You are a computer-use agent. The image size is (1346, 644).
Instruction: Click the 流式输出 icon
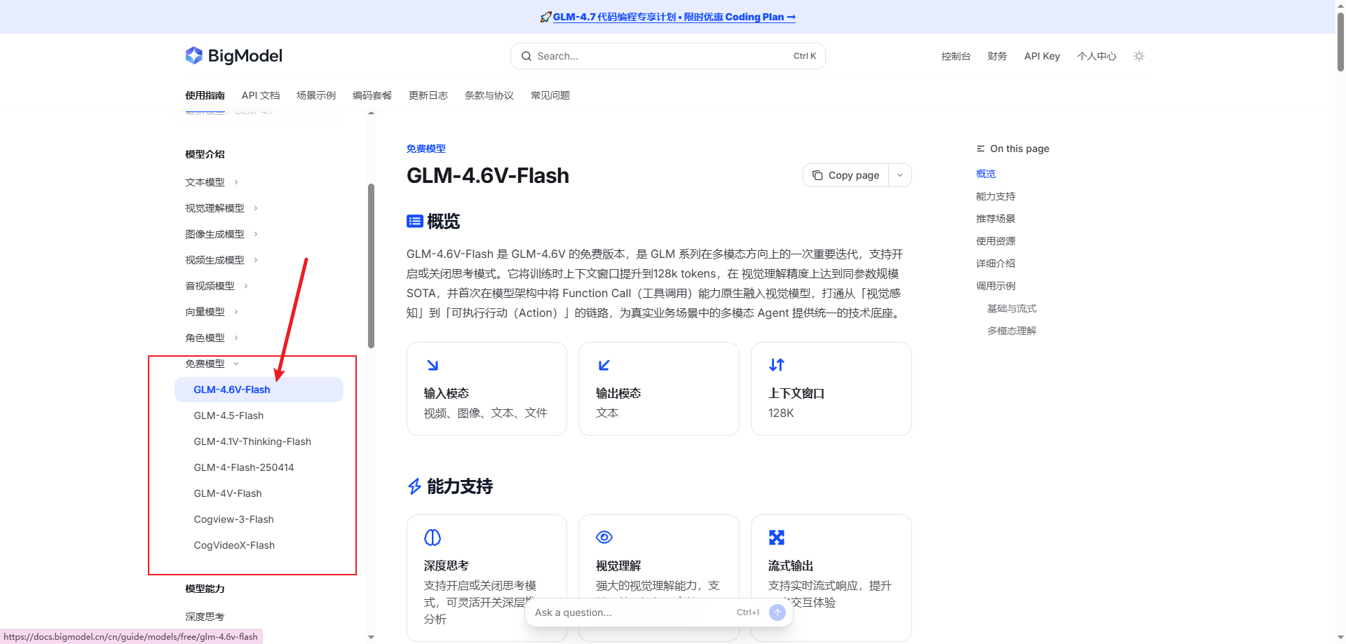pyautogui.click(x=777, y=537)
